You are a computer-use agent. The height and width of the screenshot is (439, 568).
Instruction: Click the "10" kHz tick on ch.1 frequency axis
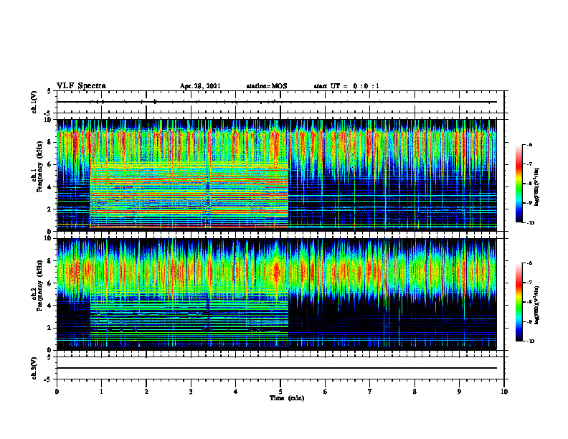coord(48,120)
